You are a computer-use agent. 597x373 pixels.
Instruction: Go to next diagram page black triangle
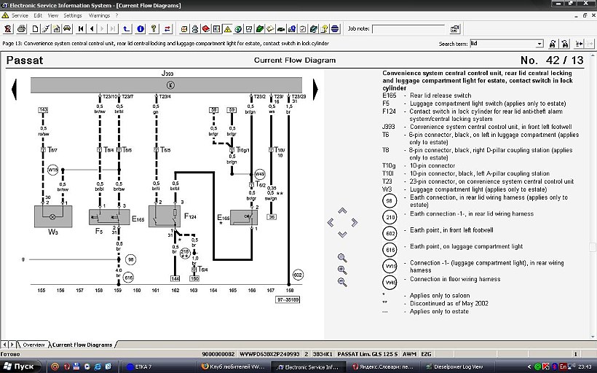pyautogui.click(x=315, y=90)
